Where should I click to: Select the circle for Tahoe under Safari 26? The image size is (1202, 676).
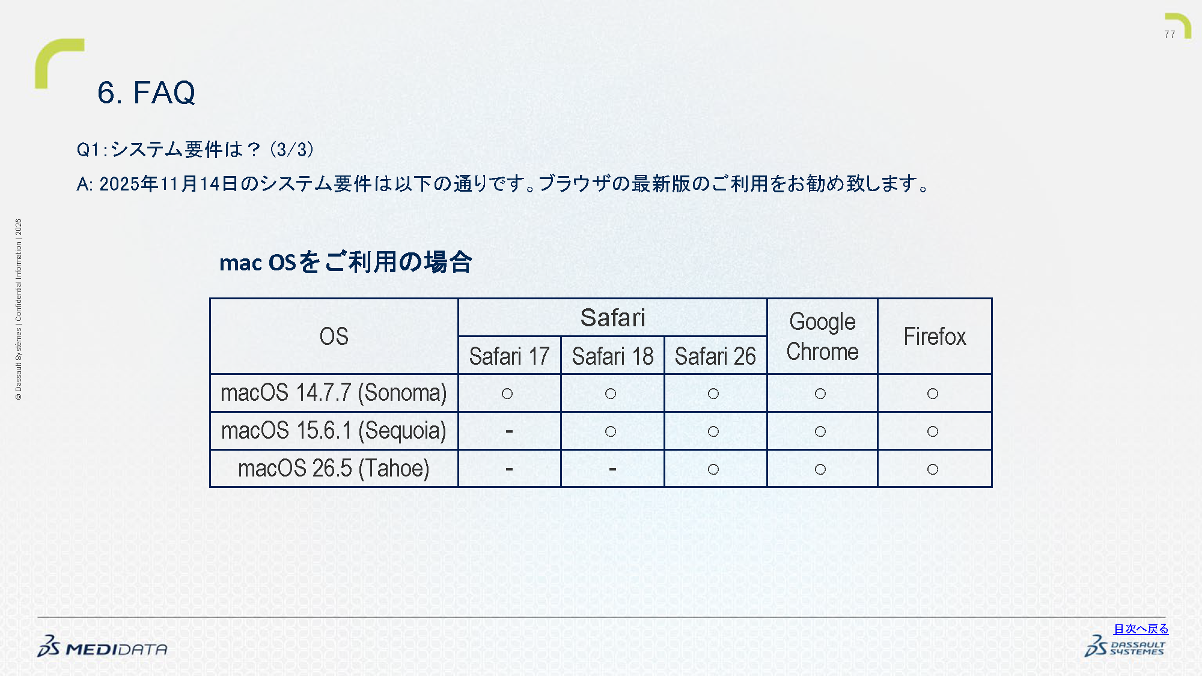coord(713,469)
